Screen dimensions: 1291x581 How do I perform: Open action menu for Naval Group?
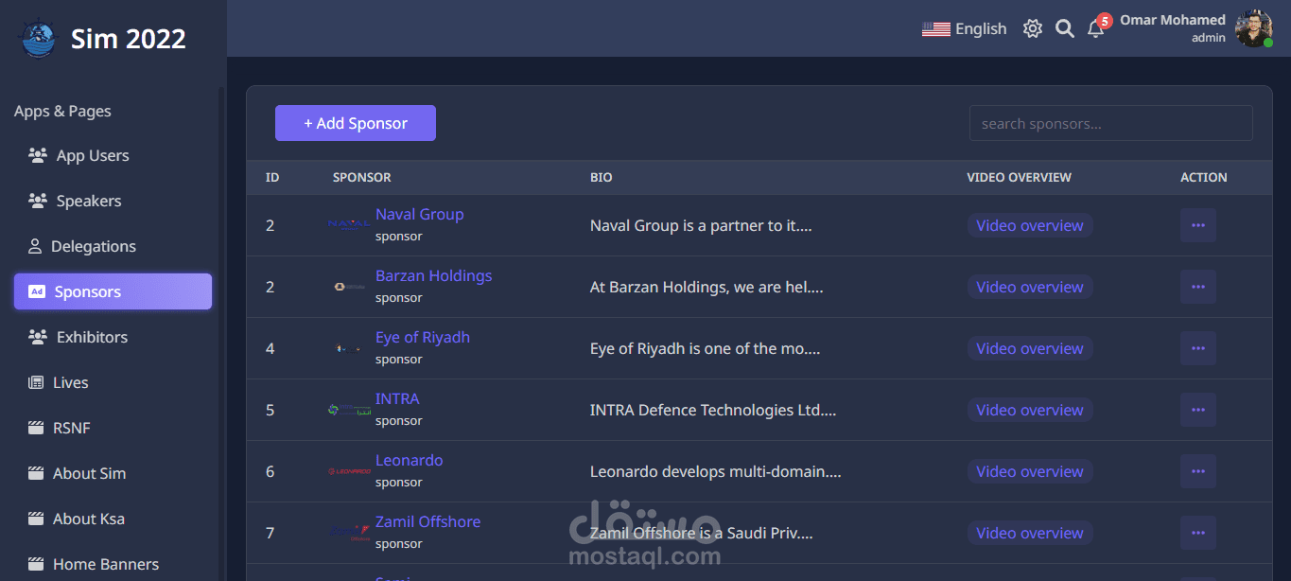pyautogui.click(x=1198, y=225)
